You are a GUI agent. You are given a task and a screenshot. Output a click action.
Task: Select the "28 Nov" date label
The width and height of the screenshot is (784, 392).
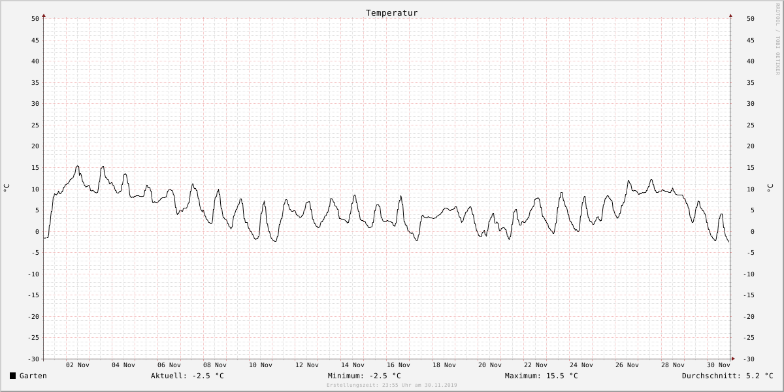pos(673,365)
